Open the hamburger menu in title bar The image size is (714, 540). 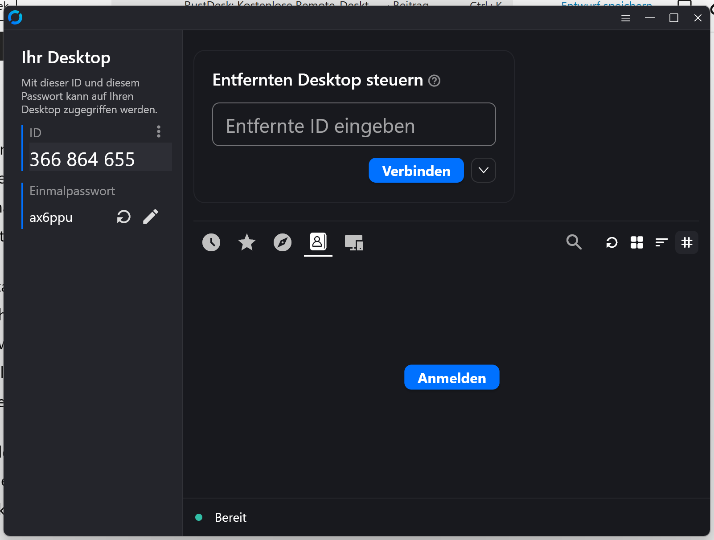click(x=626, y=18)
